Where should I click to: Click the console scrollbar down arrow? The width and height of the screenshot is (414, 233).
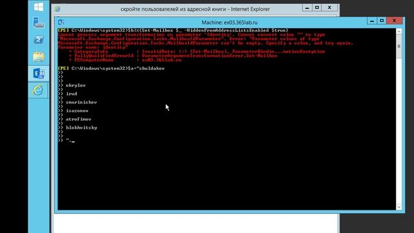398,207
